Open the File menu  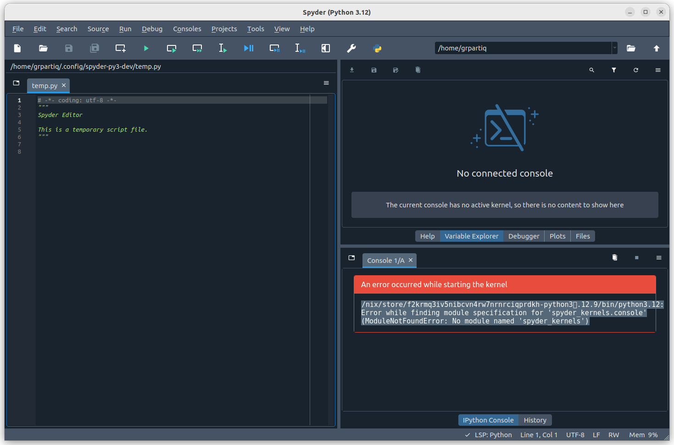click(x=18, y=29)
